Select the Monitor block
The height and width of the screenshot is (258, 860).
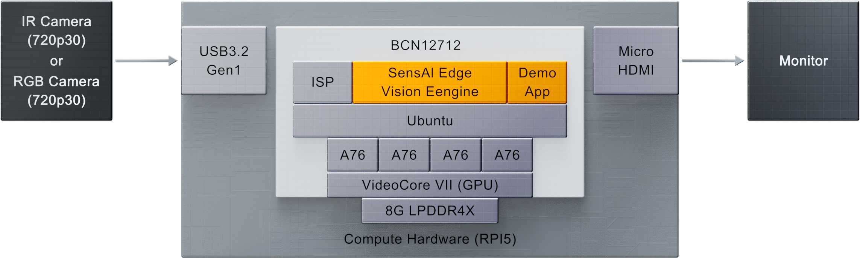point(803,61)
